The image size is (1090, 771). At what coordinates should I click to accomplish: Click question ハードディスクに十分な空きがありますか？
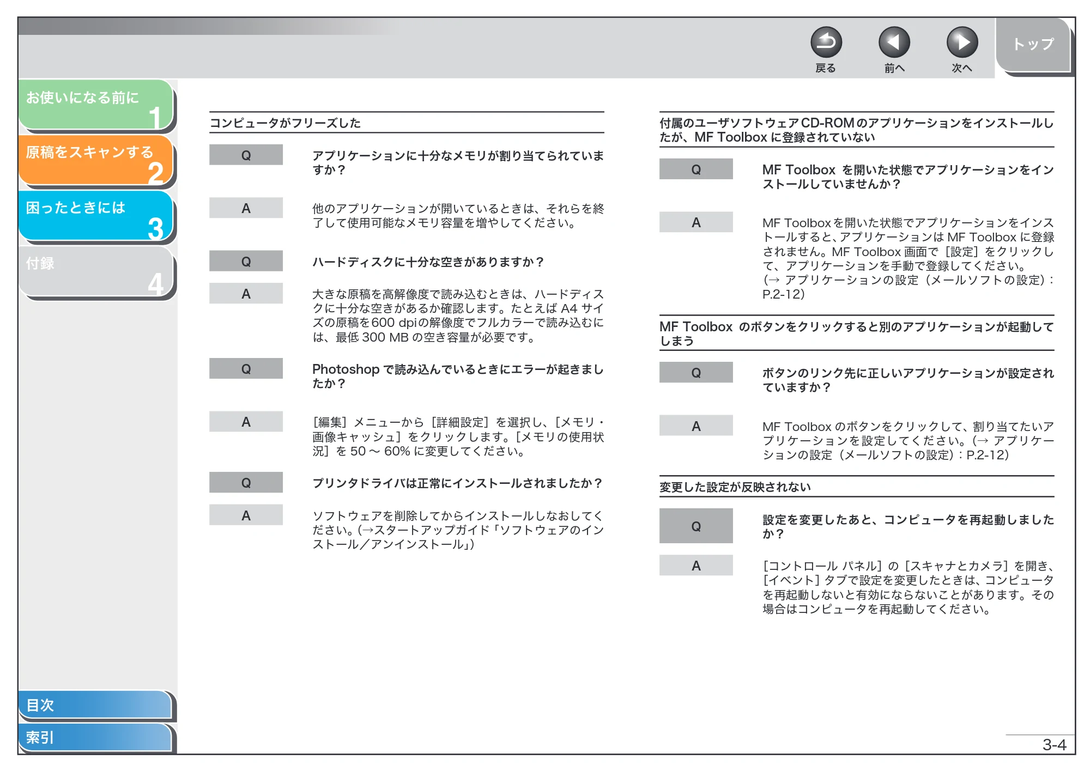click(428, 262)
